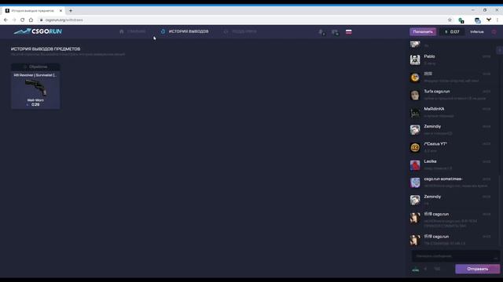Toggle the sound icon in header
This screenshot has height=282, width=503.
click(x=321, y=31)
